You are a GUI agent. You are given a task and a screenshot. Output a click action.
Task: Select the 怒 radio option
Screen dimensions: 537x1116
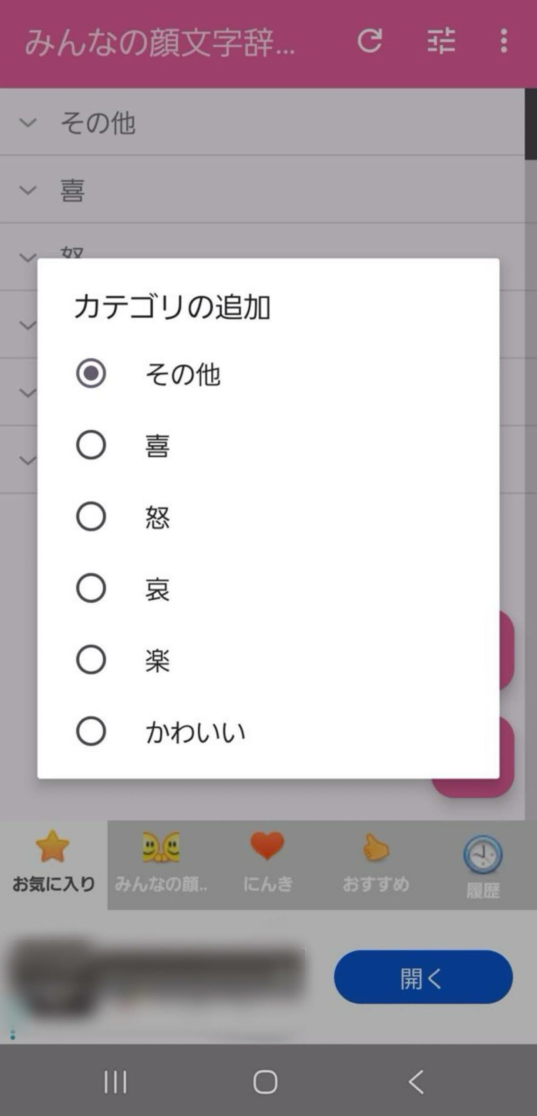click(91, 517)
